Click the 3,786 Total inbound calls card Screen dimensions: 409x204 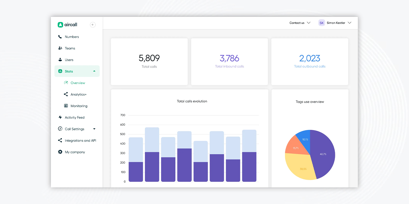(230, 62)
